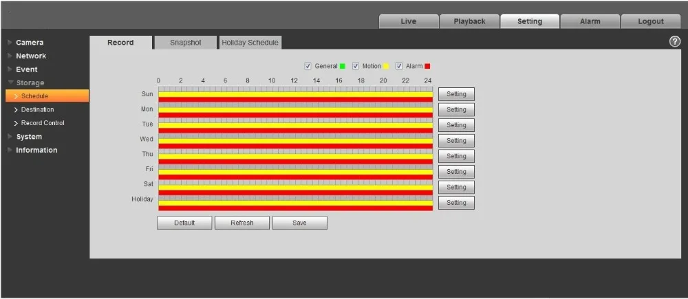
Task: Click Holiday's yellow motion timeline bar
Action: point(295,203)
